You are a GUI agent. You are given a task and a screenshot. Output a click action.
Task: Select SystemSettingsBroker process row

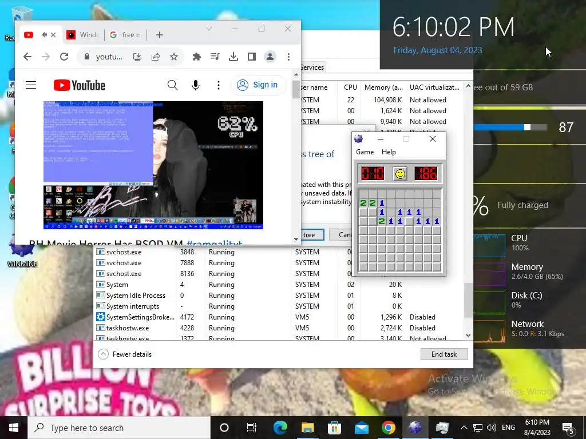[x=279, y=317]
